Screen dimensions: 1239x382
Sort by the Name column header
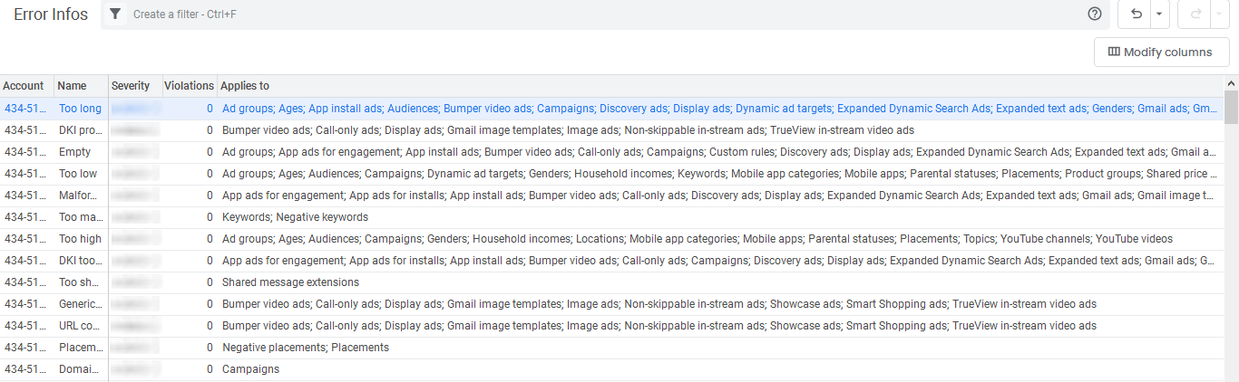(81, 86)
